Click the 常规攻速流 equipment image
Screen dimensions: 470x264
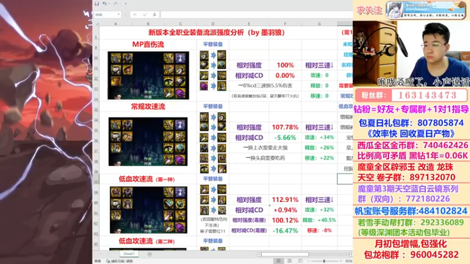(x=148, y=141)
